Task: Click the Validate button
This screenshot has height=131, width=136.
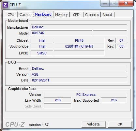Action: tap(94, 124)
